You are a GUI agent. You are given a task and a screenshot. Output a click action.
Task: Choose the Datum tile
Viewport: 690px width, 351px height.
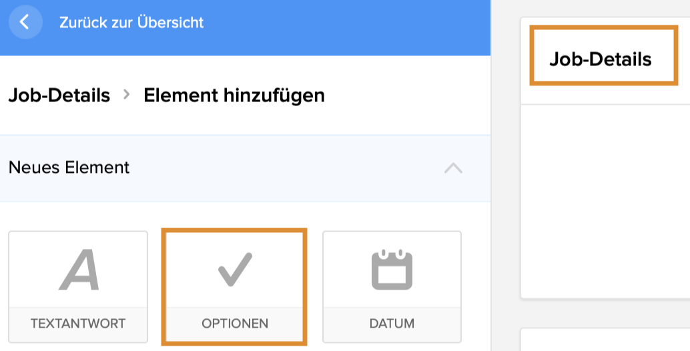pyautogui.click(x=392, y=287)
